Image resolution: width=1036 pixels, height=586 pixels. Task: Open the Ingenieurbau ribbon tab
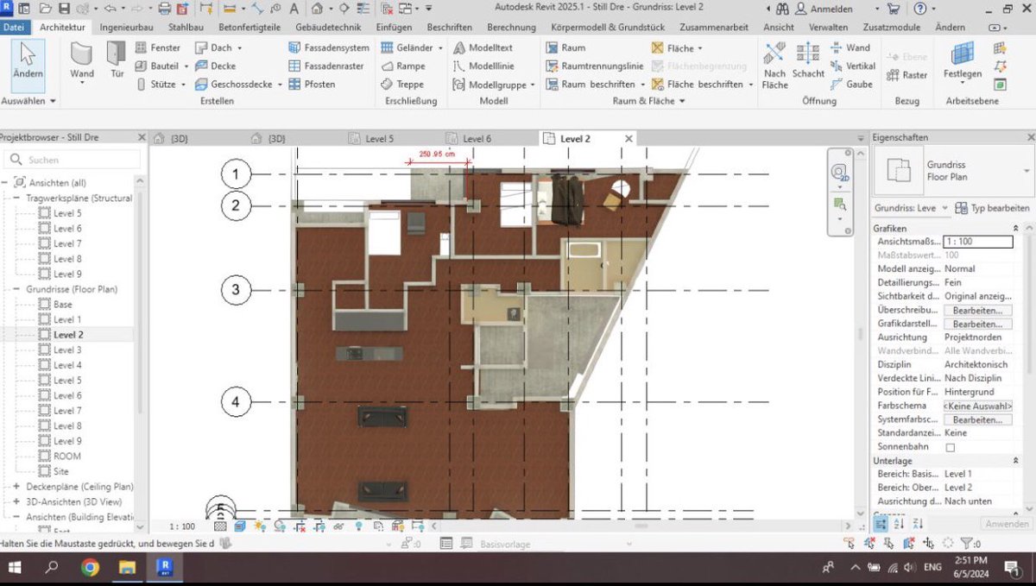click(127, 27)
